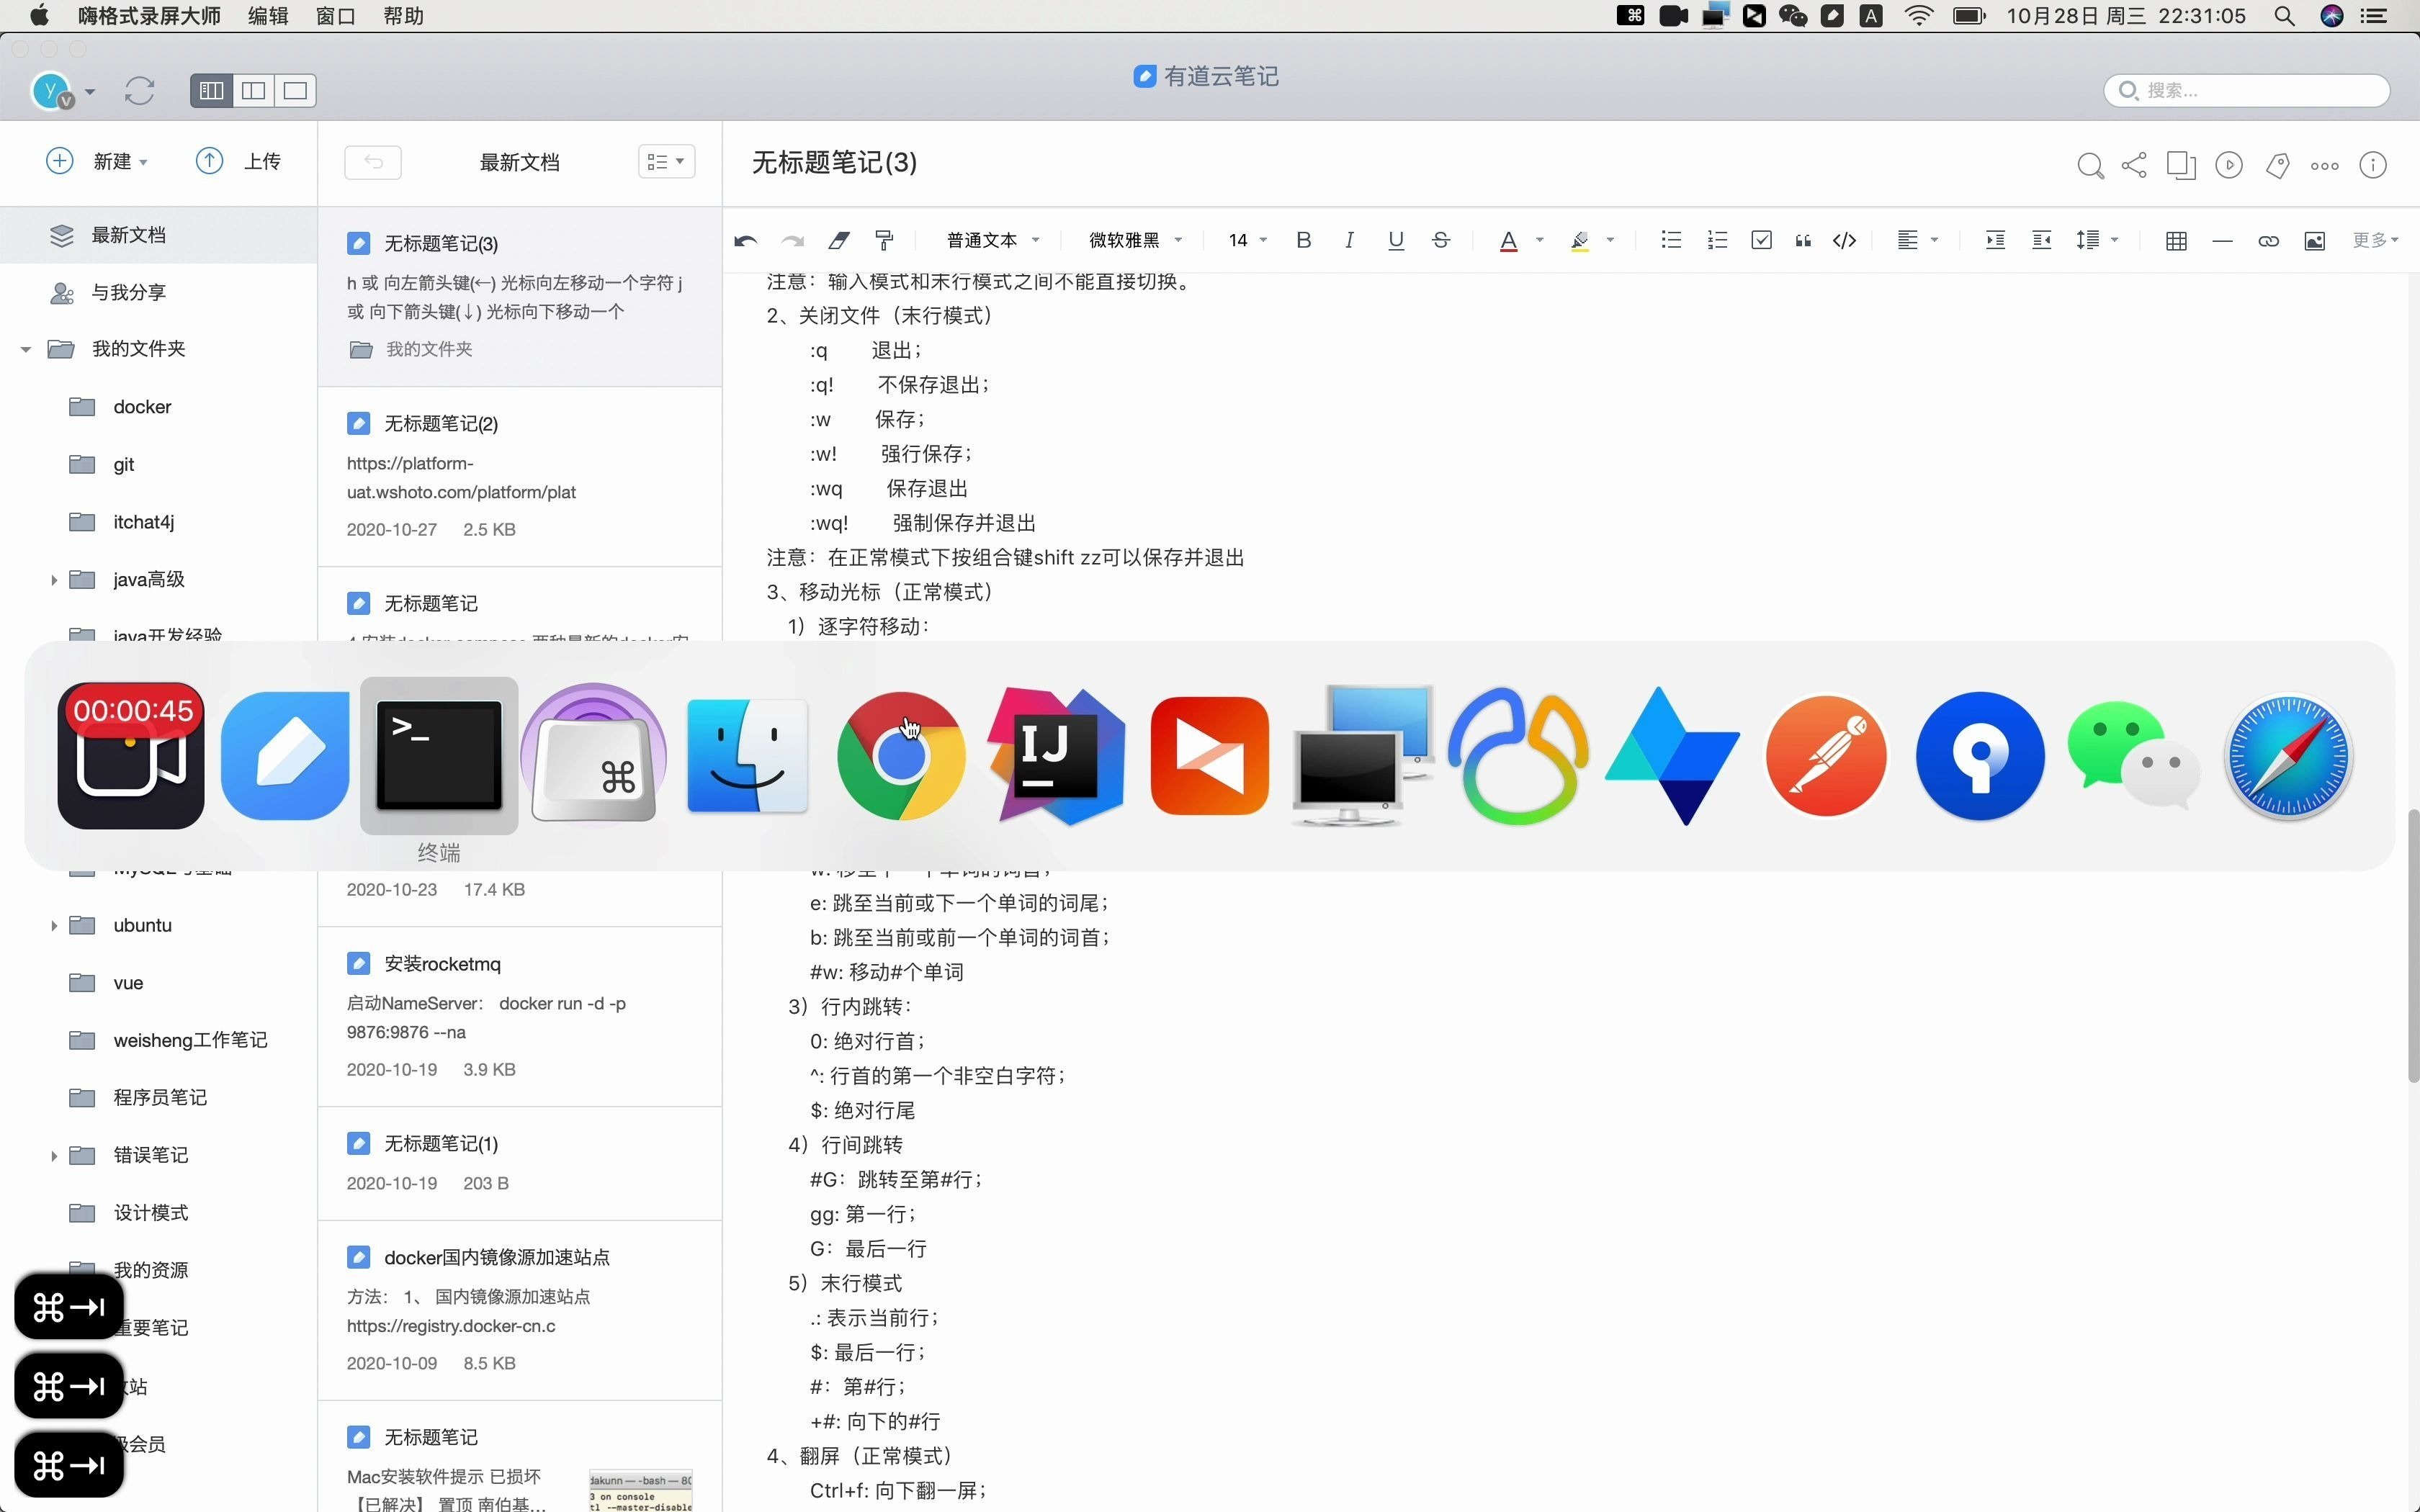Insert a code block
2420x1512 pixels.
(1845, 240)
